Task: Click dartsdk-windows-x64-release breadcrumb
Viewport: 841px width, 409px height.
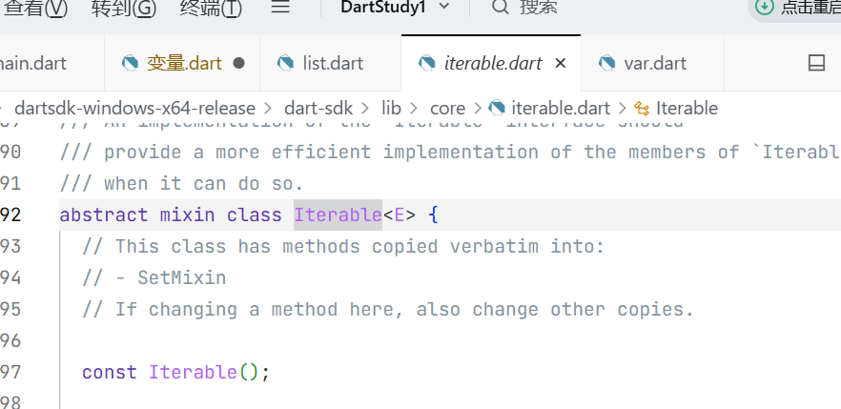Action: coord(134,109)
